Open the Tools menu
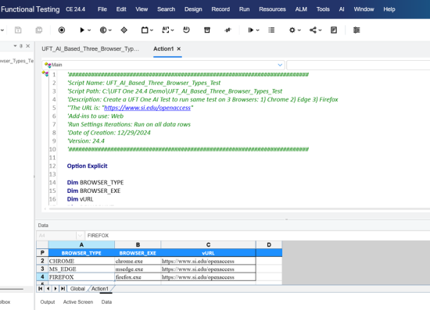This screenshot has height=310, width=430. [x=323, y=9]
